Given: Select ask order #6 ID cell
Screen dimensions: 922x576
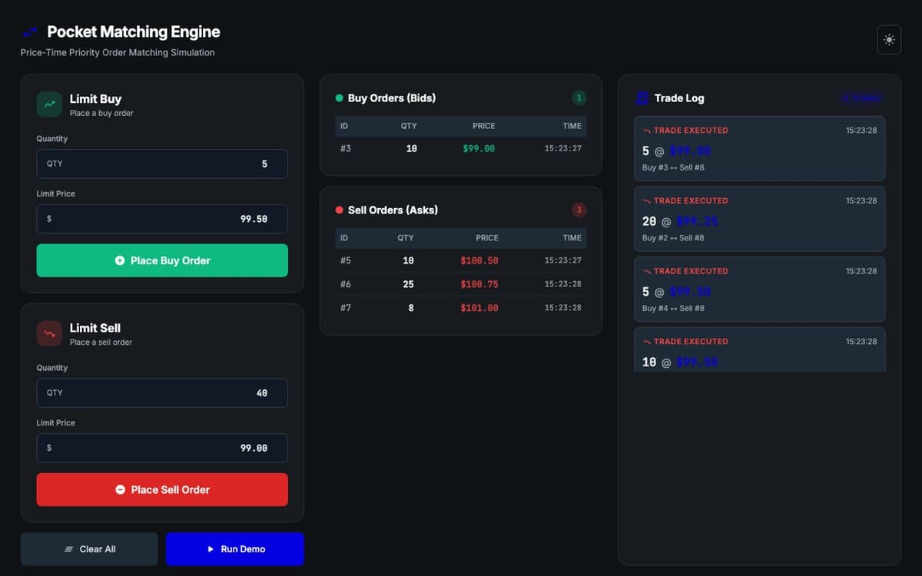Looking at the screenshot, I should coord(346,284).
